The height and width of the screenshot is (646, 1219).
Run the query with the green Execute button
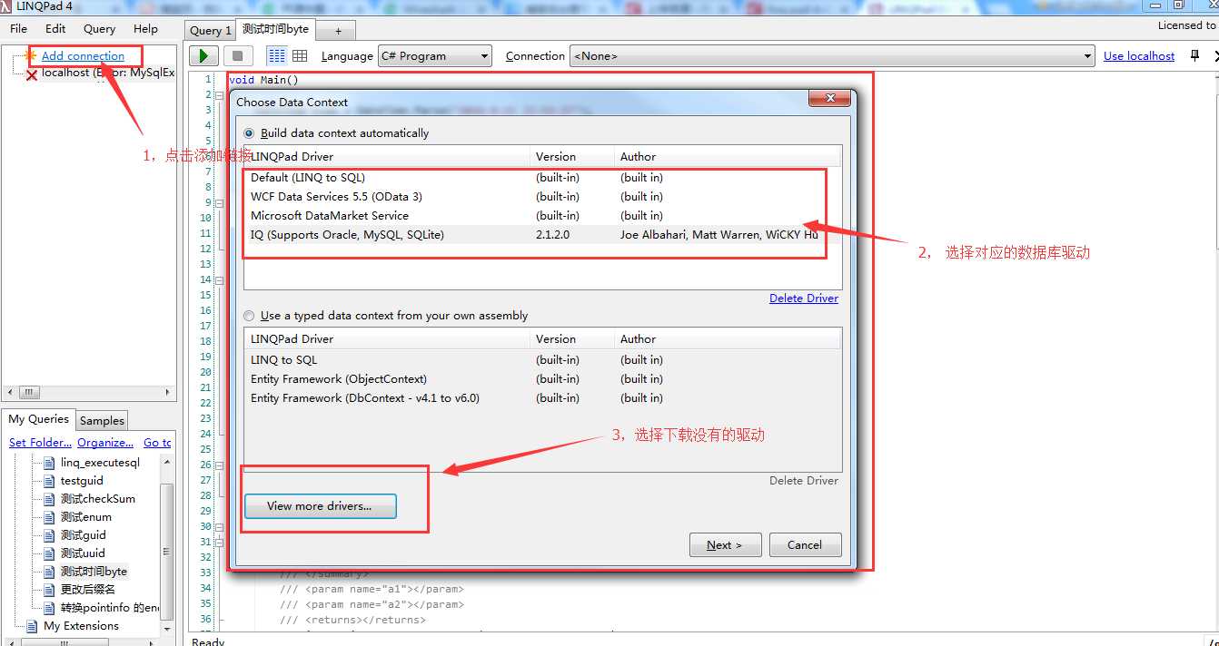(203, 56)
